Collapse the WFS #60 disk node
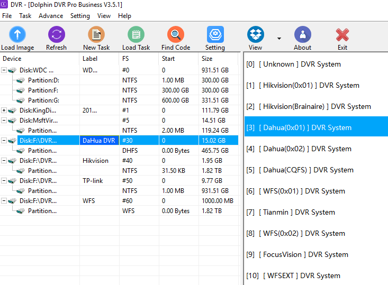 pos(4,200)
